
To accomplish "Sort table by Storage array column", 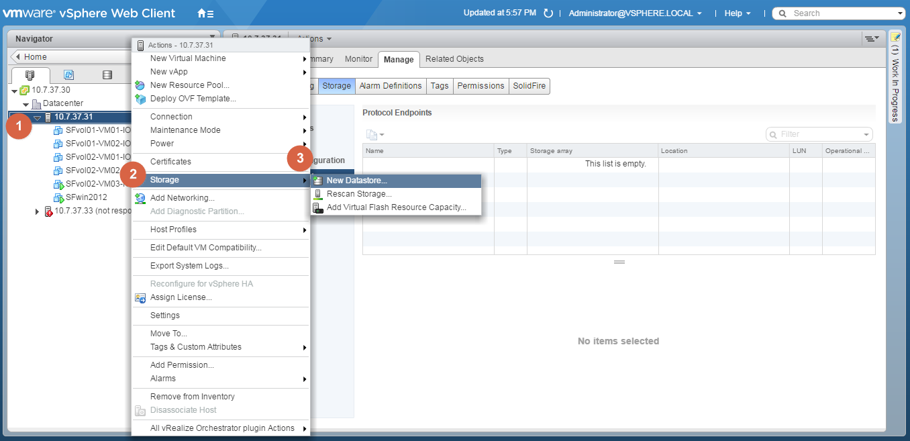I will tap(592, 151).
